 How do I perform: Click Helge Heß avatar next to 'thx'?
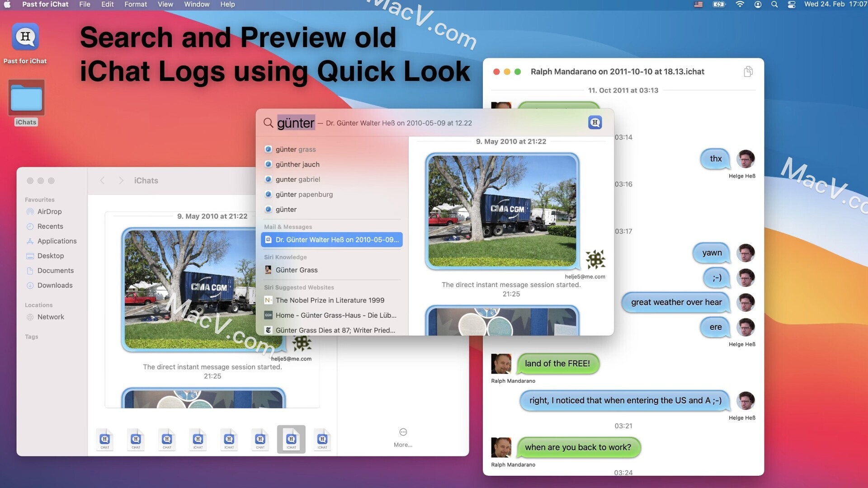tap(745, 159)
